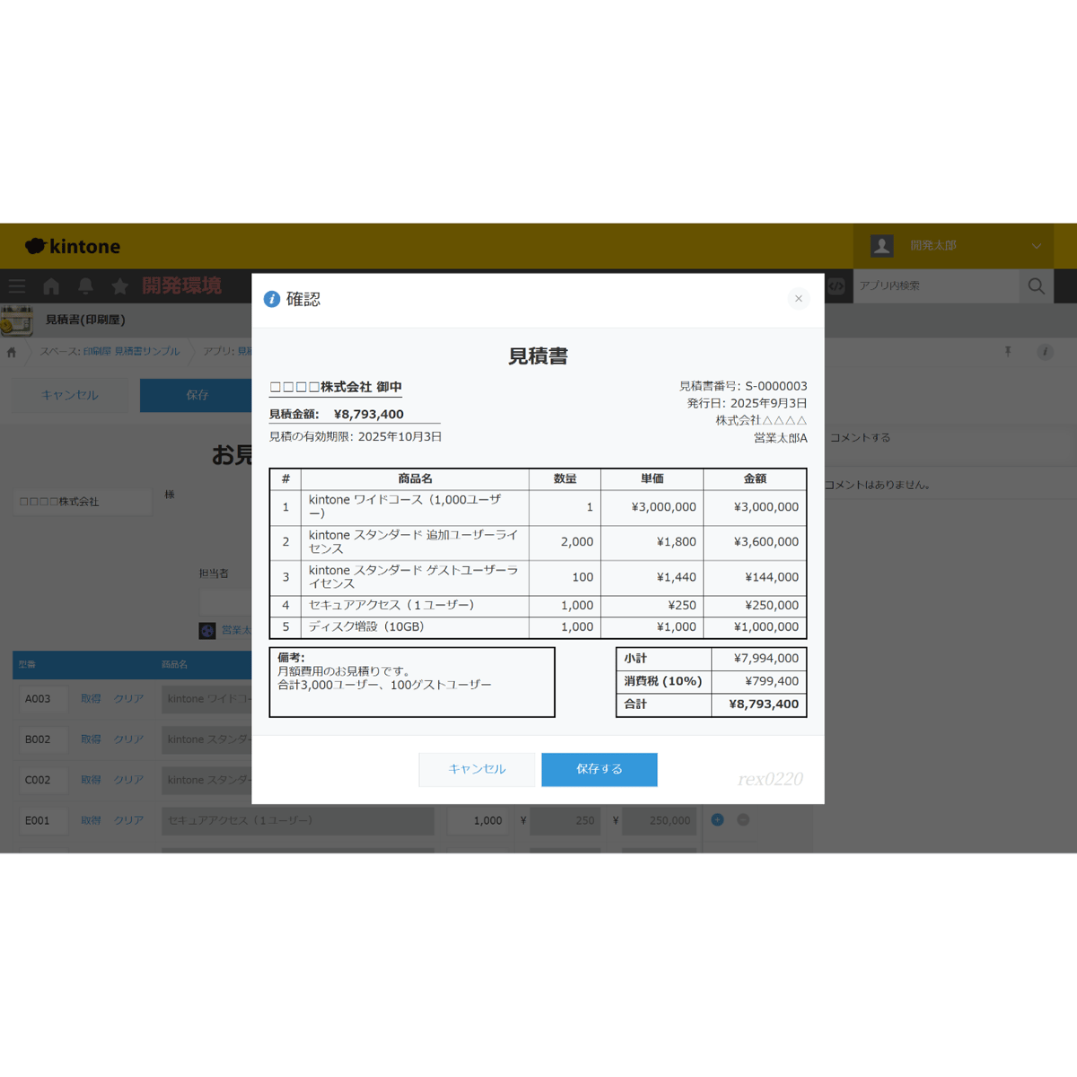Click the セキュアアクセス（1ユーザー）dialog cell

tap(415, 606)
